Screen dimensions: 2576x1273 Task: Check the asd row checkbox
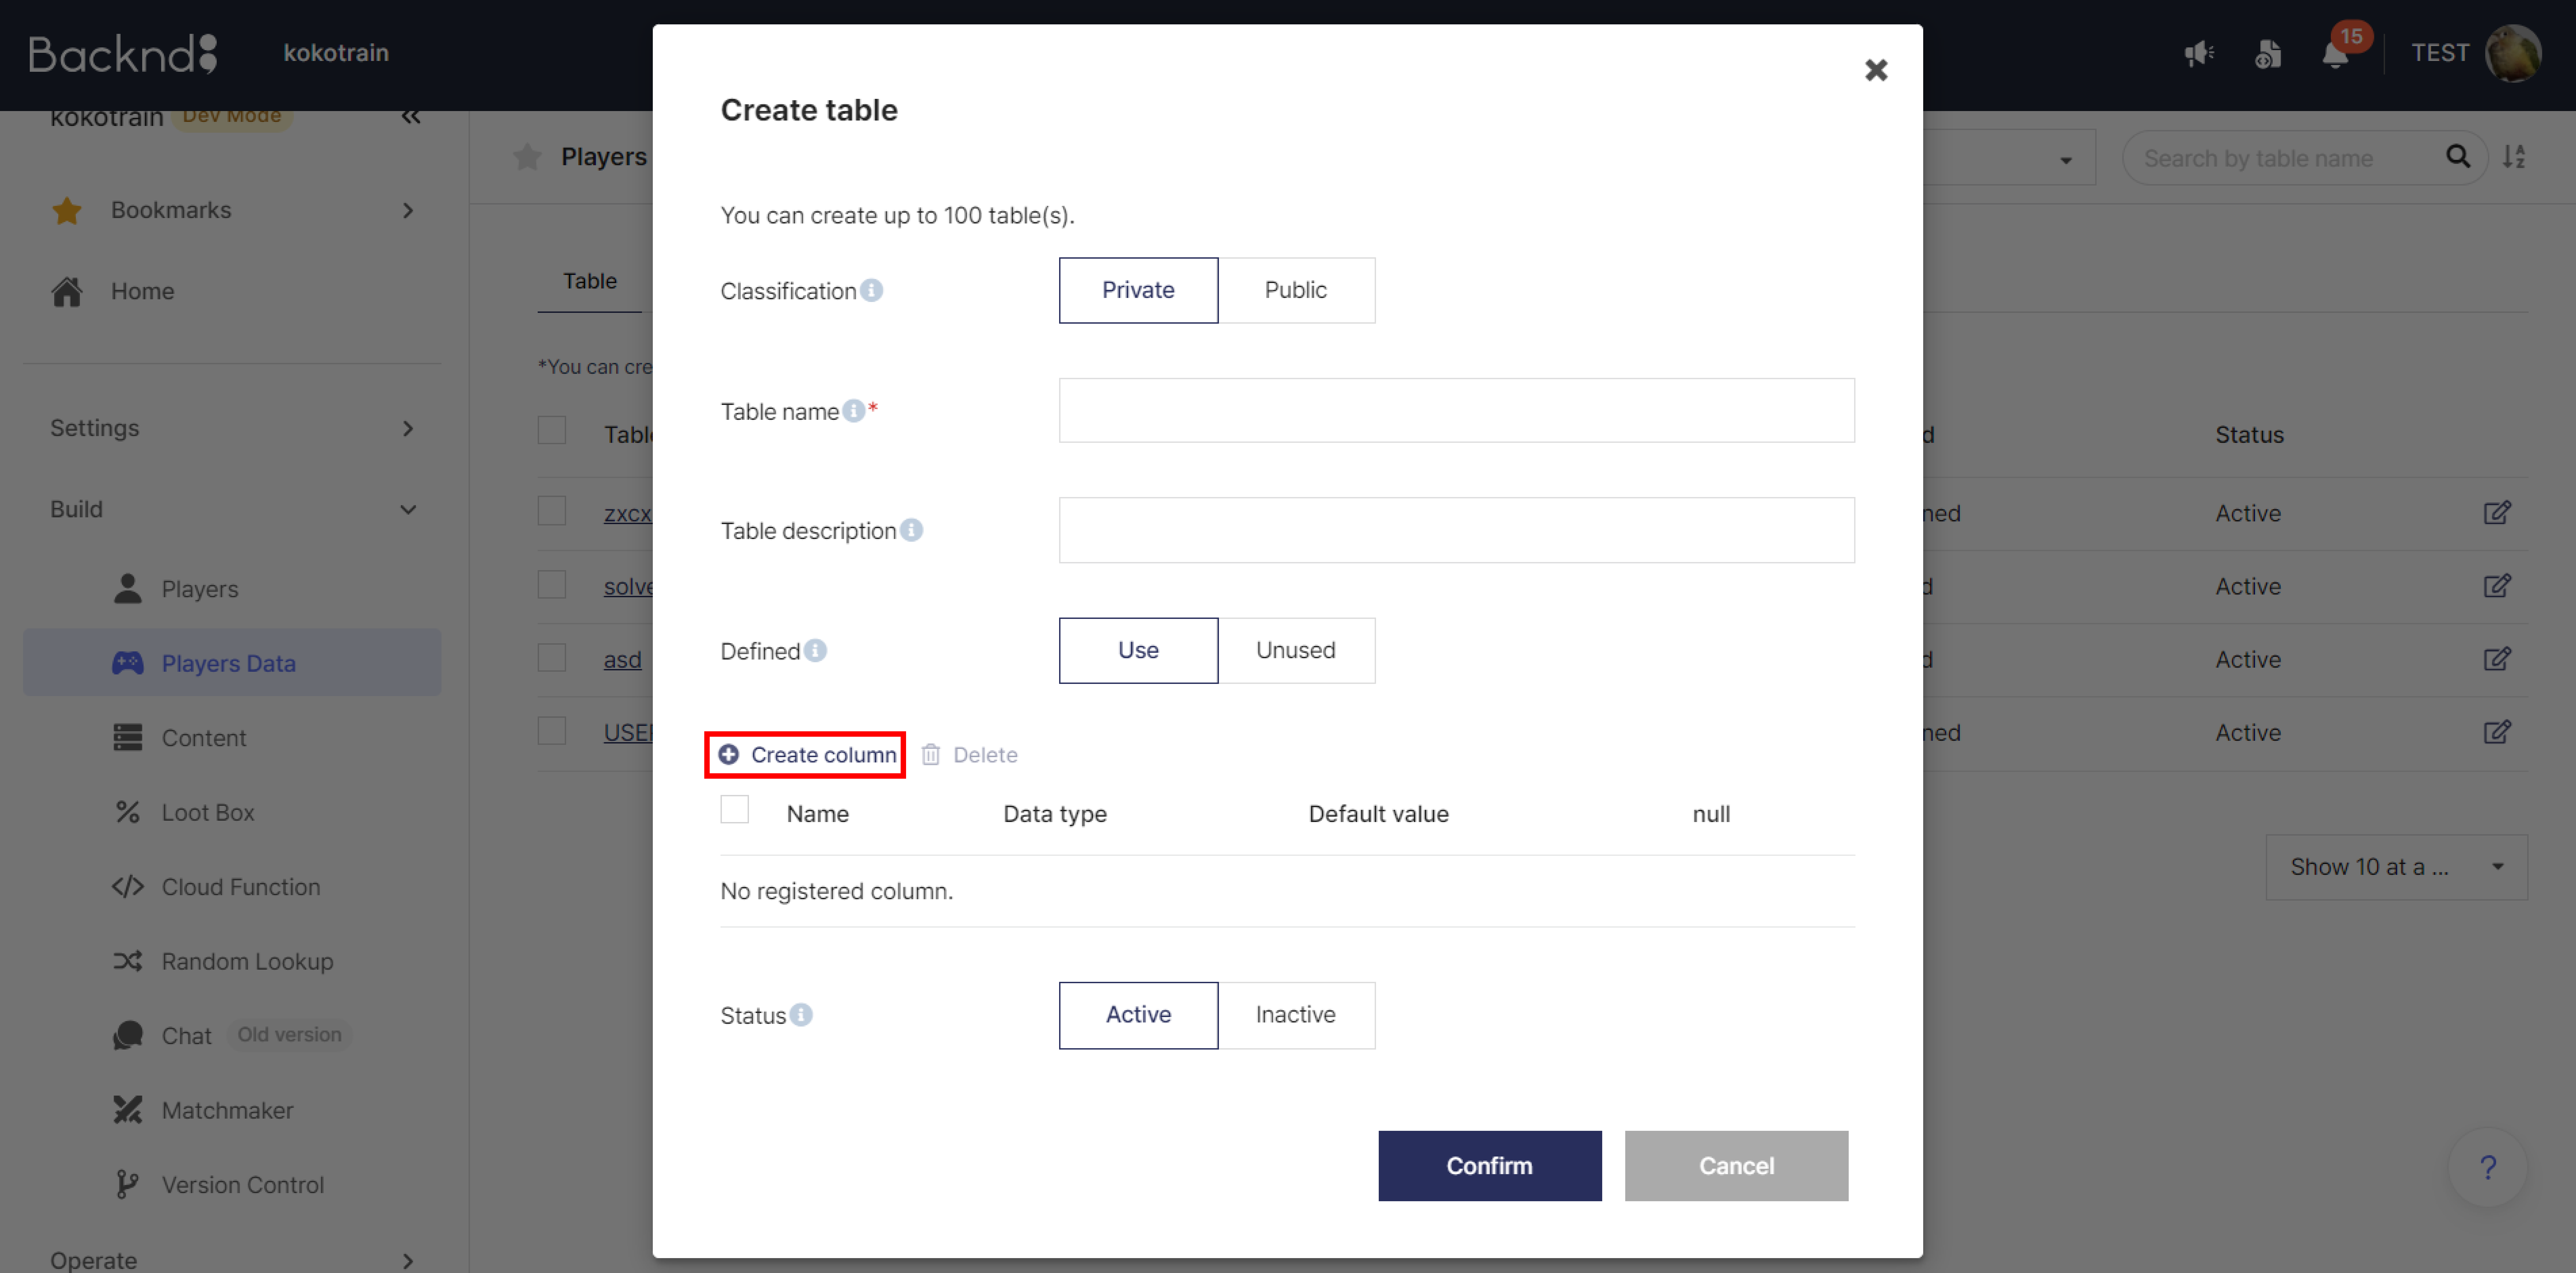point(552,658)
